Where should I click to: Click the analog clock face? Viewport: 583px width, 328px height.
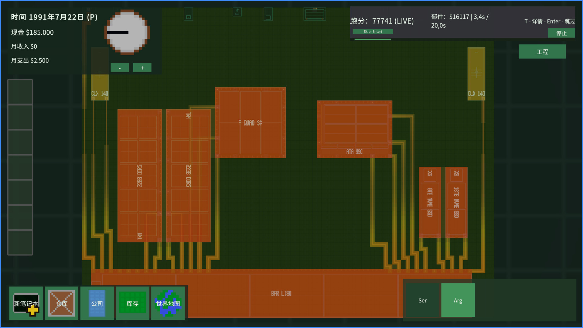tap(127, 32)
